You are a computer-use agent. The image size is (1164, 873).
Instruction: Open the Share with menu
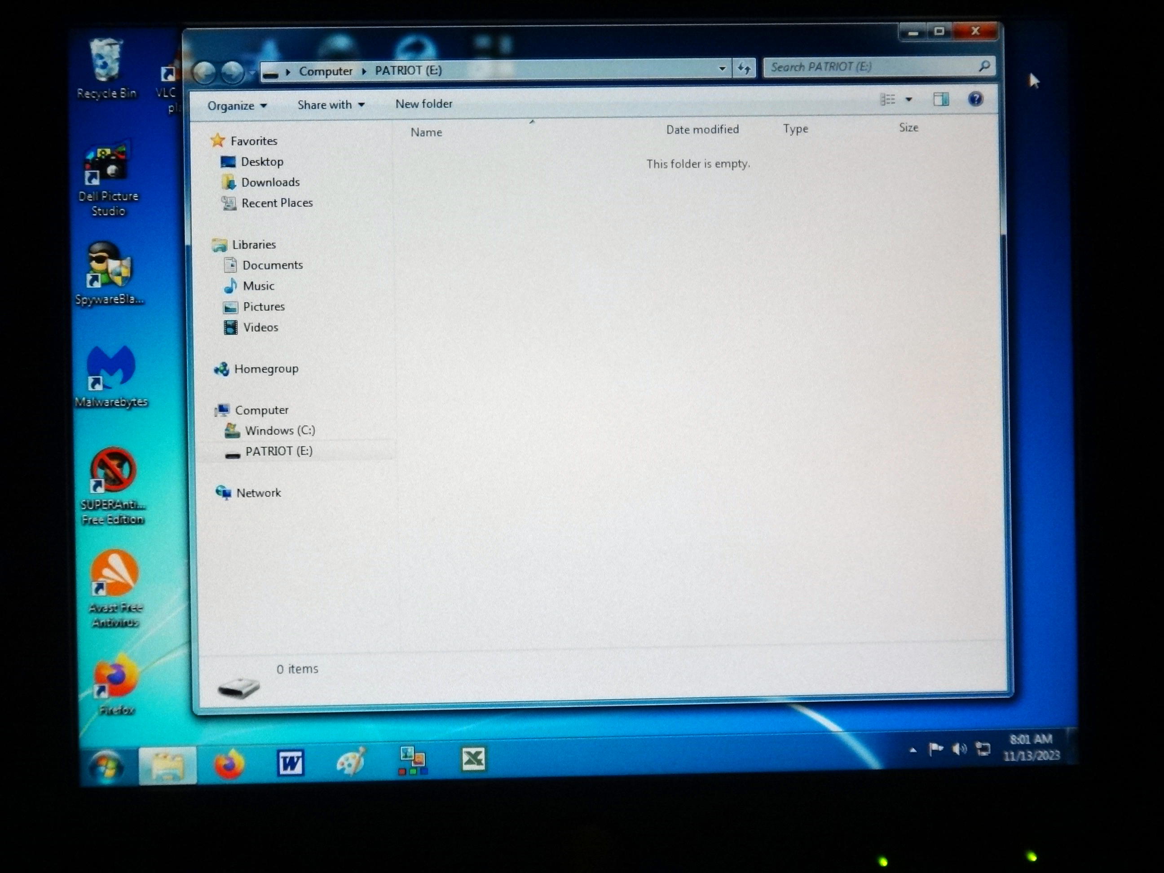(x=331, y=105)
